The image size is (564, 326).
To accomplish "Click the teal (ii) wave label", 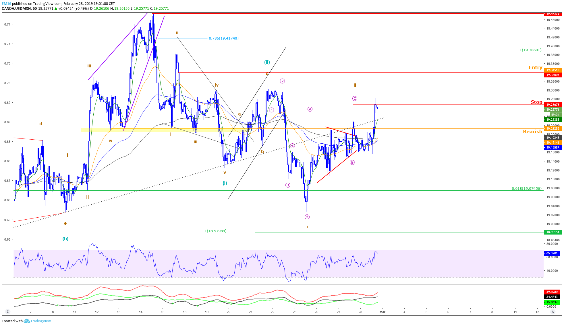I will (267, 62).
